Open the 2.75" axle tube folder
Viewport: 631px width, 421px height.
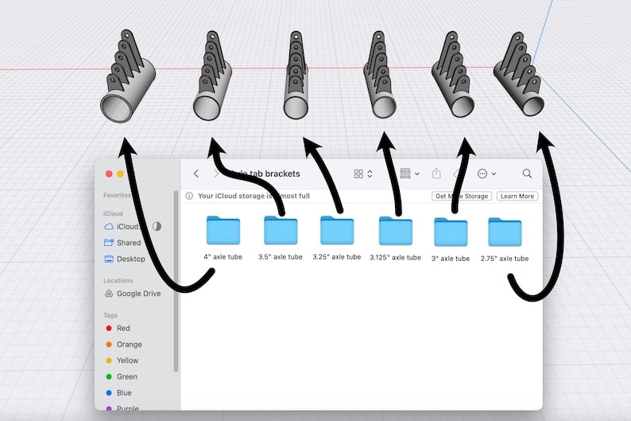coord(505,232)
